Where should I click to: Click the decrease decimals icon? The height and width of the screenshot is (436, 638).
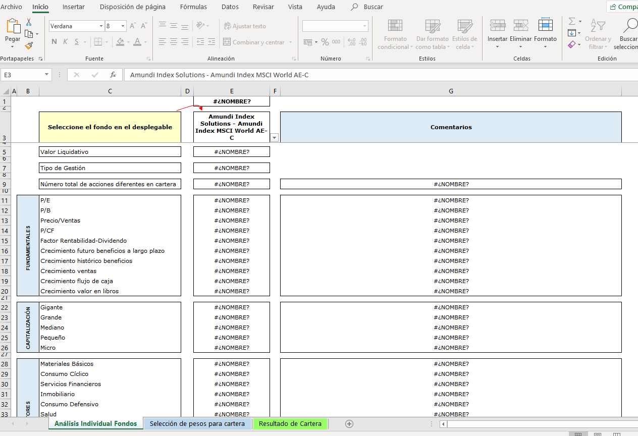coord(363,42)
